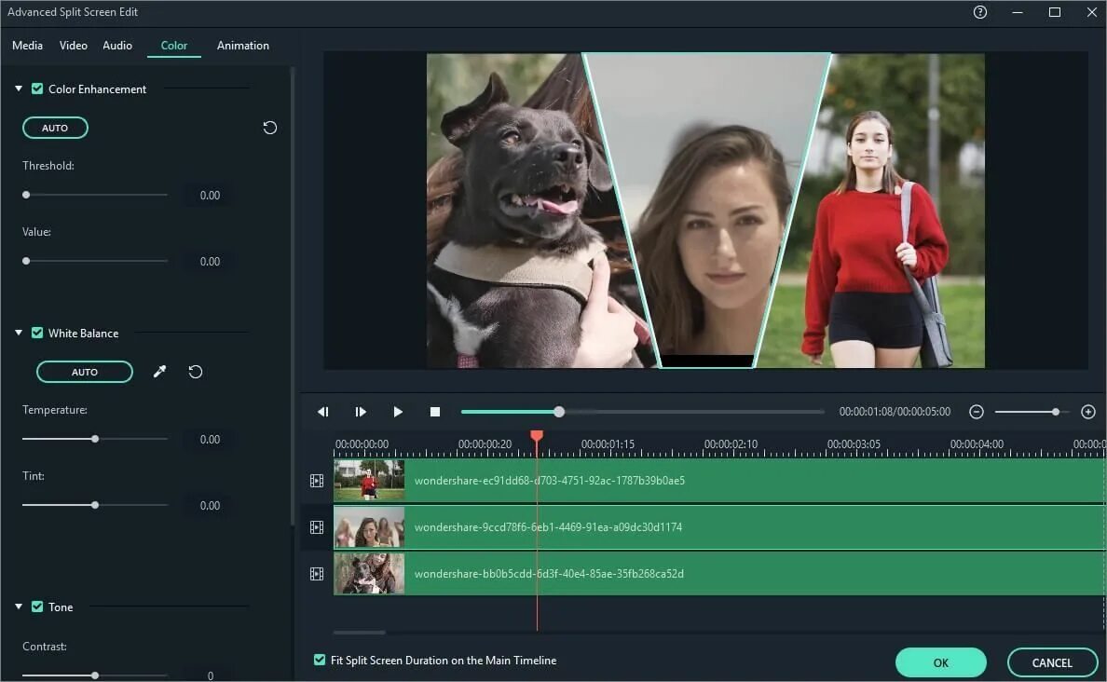Uncheck Color Enhancement checkbox
The width and height of the screenshot is (1107, 682).
[37, 89]
